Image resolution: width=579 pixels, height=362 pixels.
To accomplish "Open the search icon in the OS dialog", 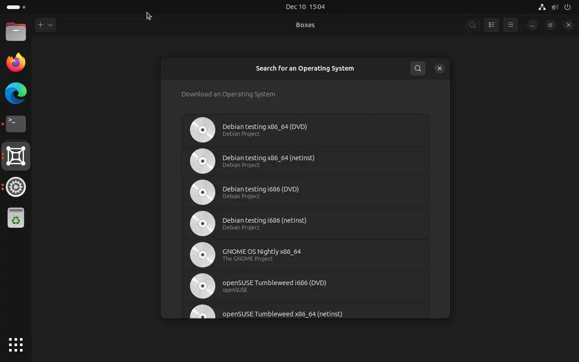I will (418, 68).
